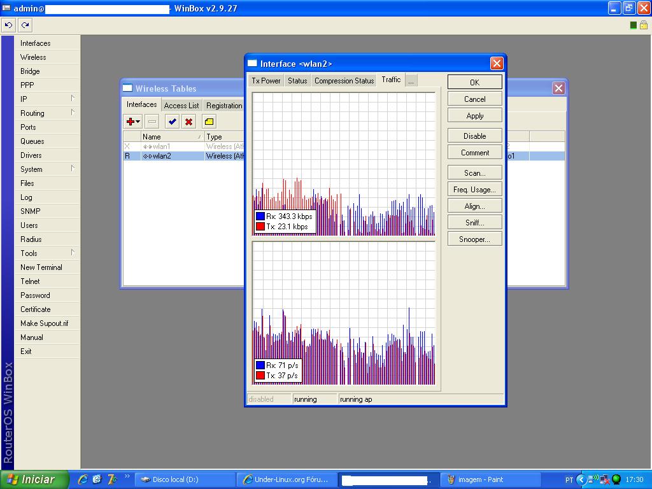This screenshot has height=489, width=652.
Task: Open the Manual menu item
Action: pos(47,337)
